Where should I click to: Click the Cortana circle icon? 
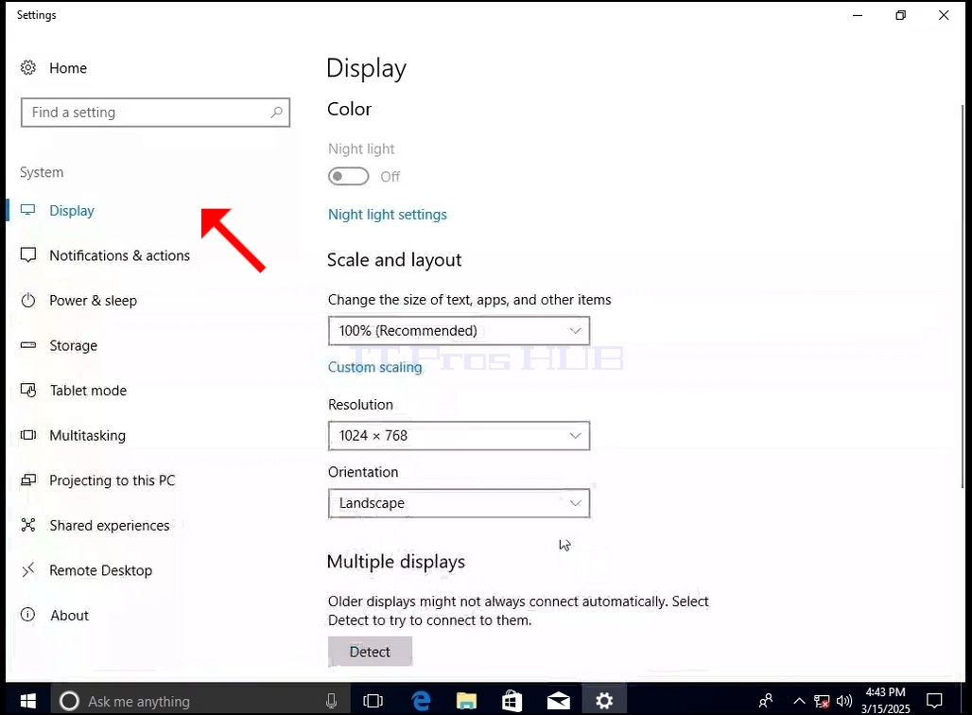69,701
